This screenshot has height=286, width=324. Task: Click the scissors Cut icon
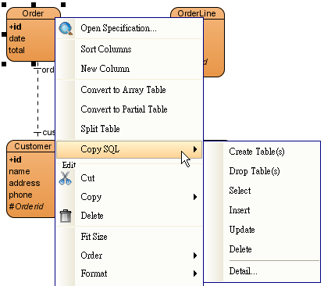pyautogui.click(x=65, y=178)
